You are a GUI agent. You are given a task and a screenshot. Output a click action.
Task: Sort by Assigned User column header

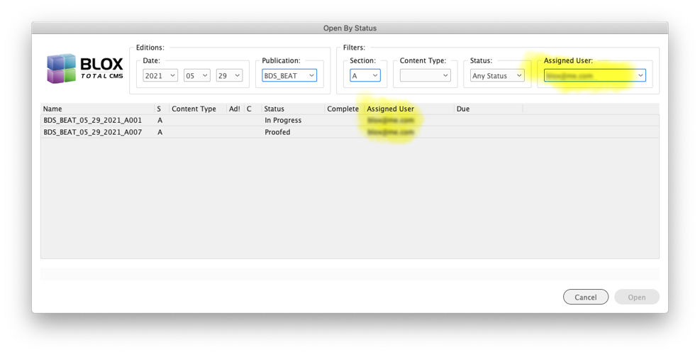point(409,109)
